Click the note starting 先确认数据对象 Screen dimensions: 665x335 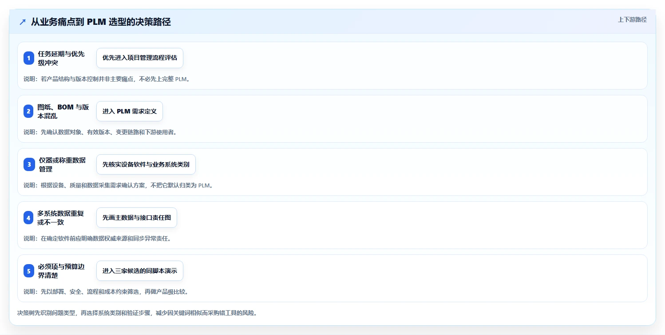pos(100,132)
